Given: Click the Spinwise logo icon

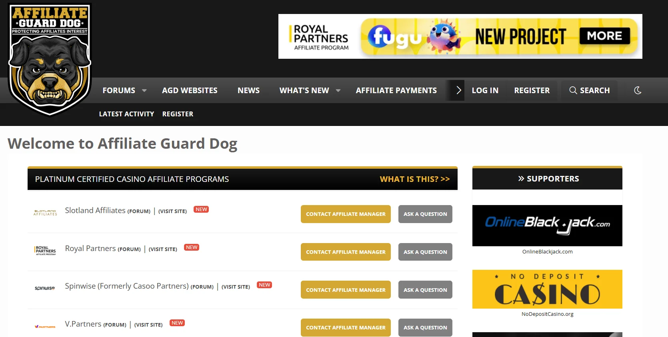Looking at the screenshot, I should point(45,288).
